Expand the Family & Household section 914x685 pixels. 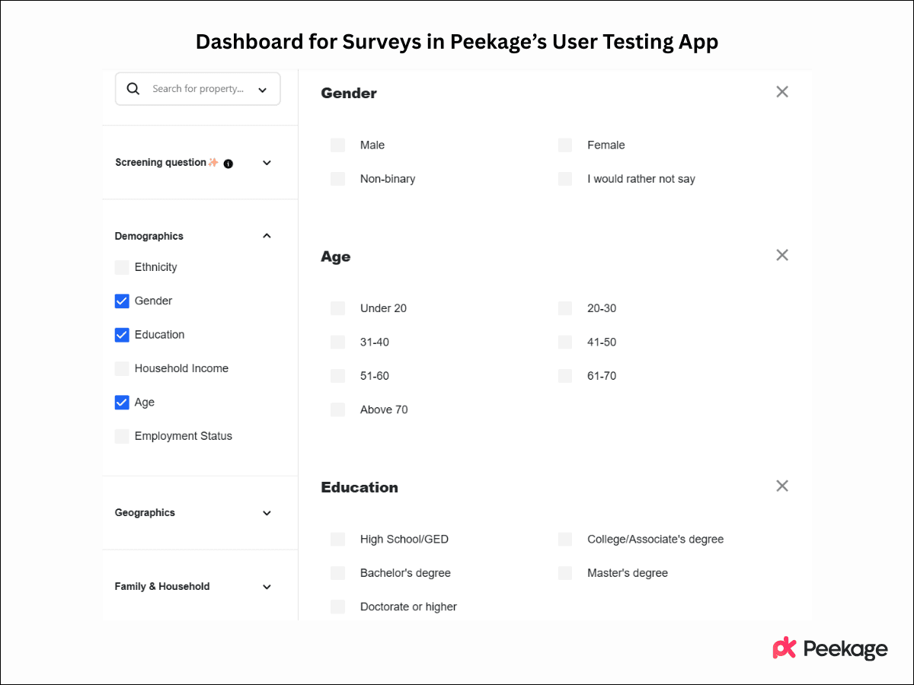[x=267, y=586]
